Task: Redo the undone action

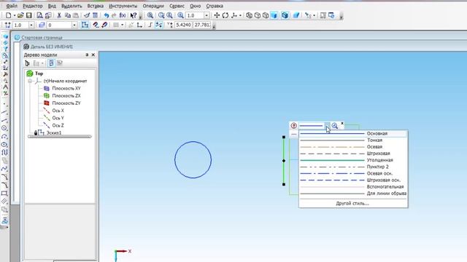Action: pyautogui.click(x=114, y=15)
